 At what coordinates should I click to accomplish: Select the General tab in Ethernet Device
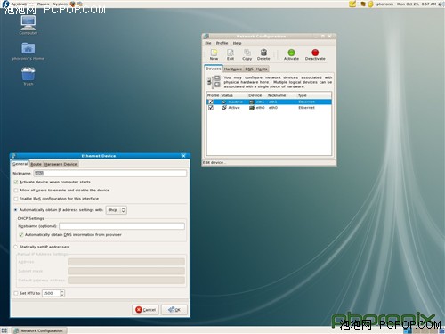[x=20, y=164]
